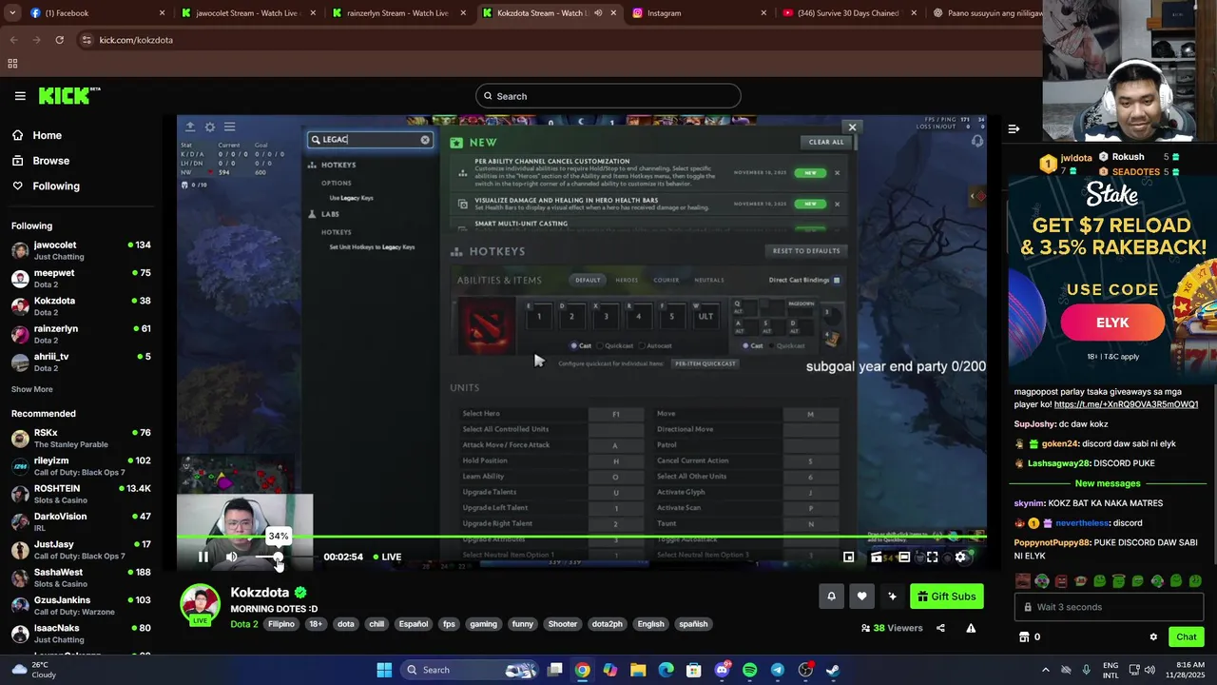1217x685 pixels.
Task: Click the Gift Subs button
Action: [x=946, y=597]
